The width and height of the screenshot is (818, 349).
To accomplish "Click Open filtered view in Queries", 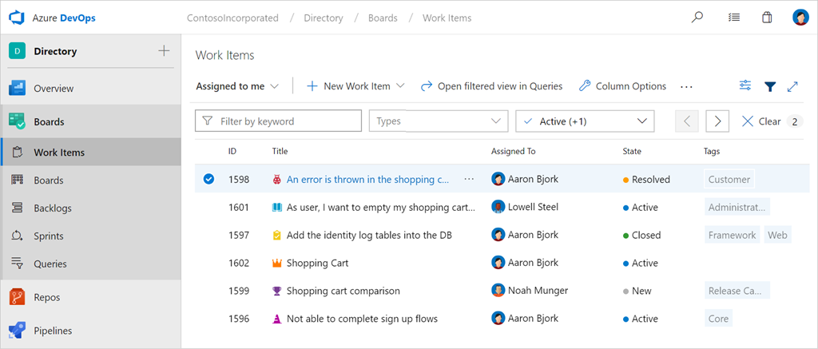I will click(x=491, y=86).
